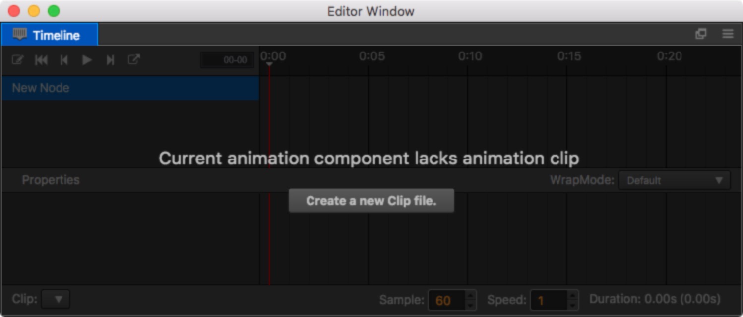Toggle animation edit mode pencil icon
This screenshot has height=317, width=743.
click(17, 60)
